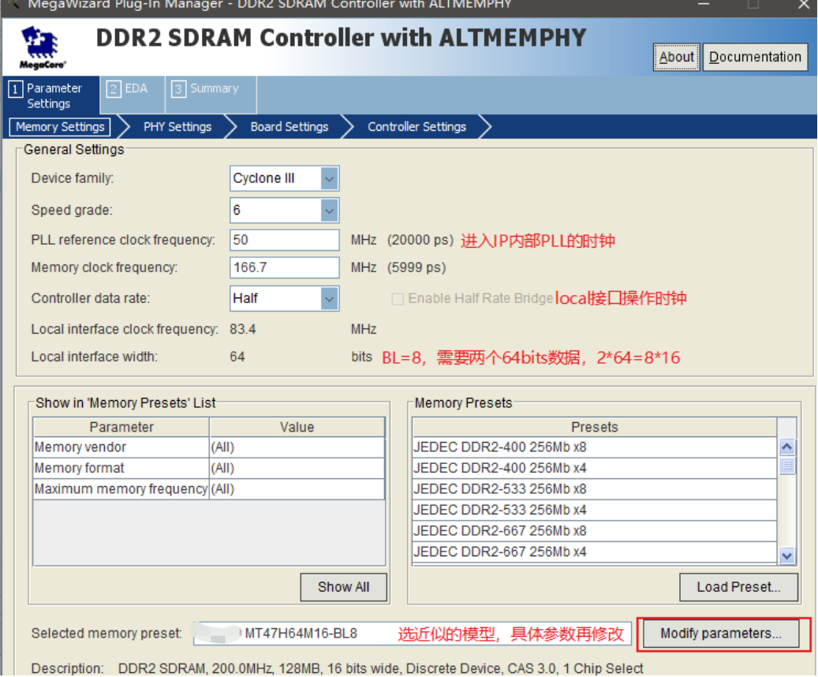Switch to the Summary tab
This screenshot has width=818, height=677.
(210, 89)
